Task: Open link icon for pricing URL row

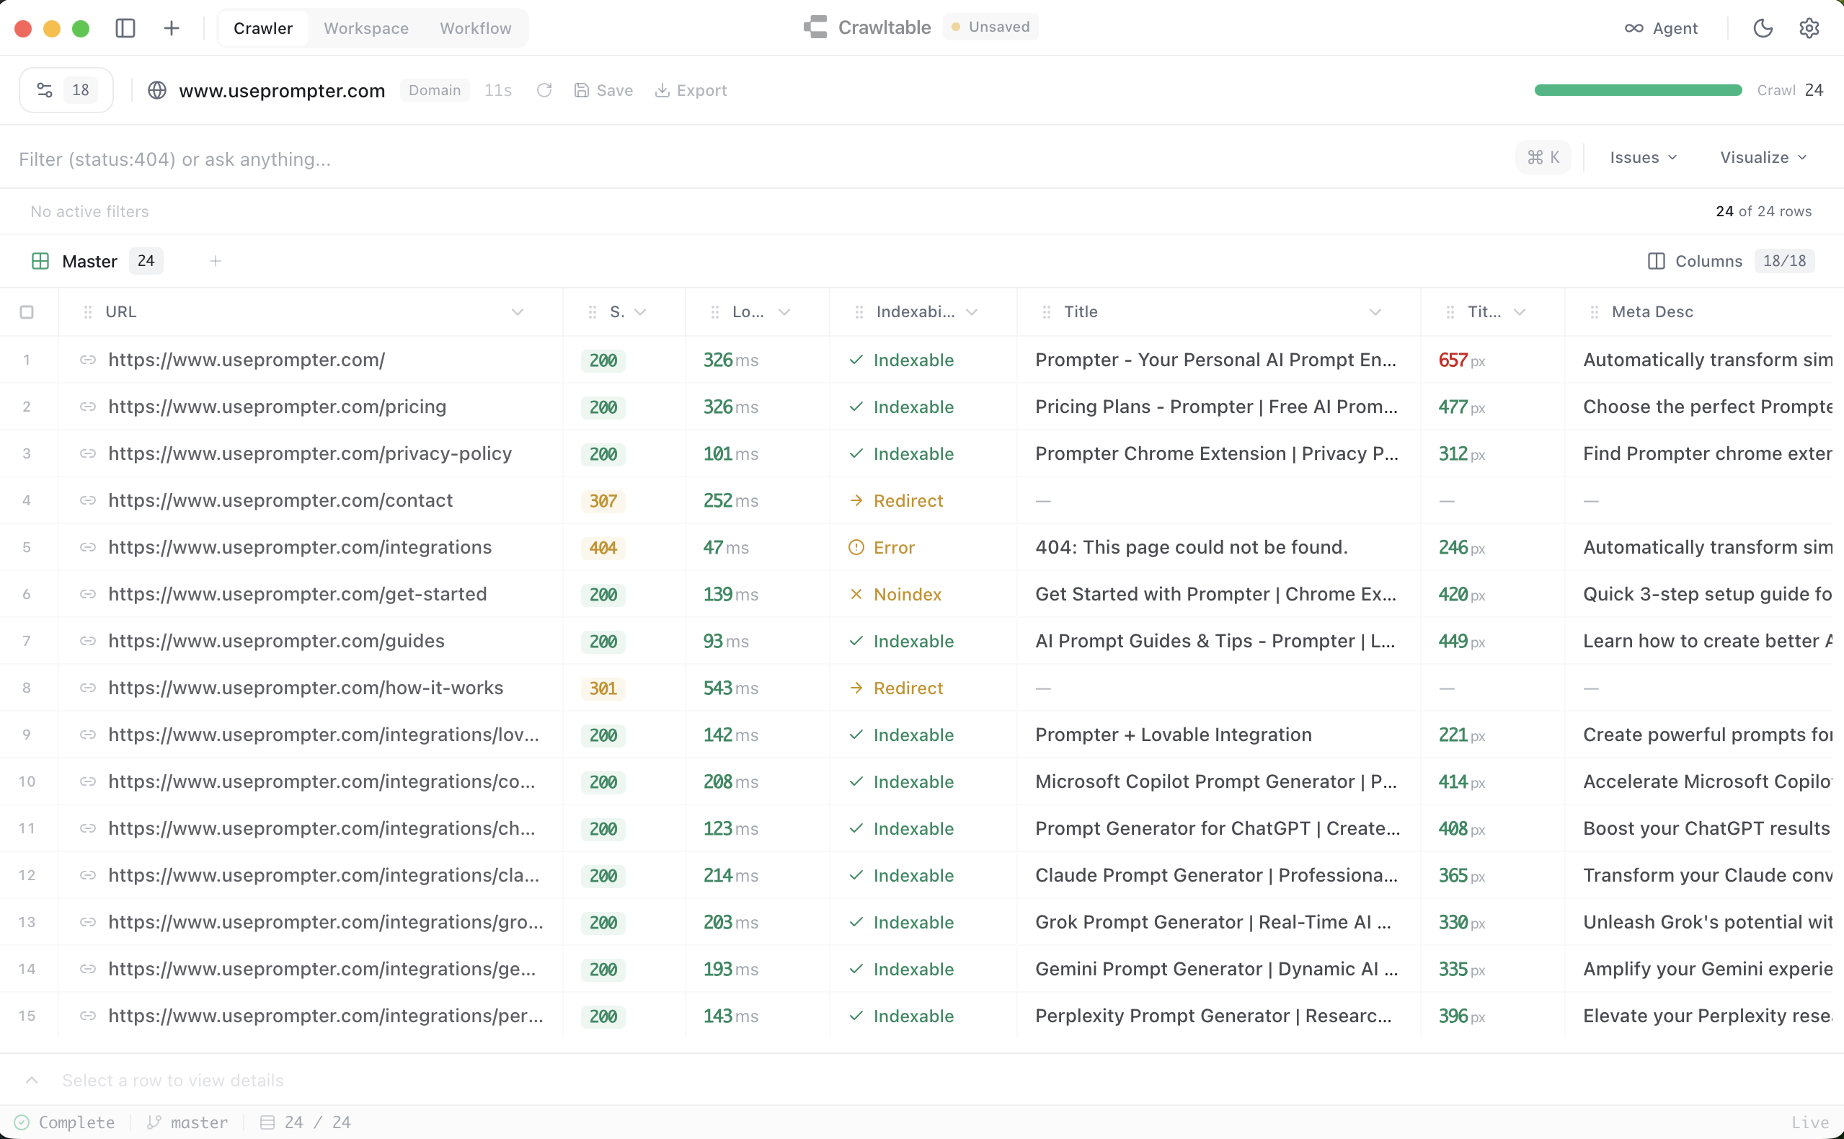Action: pos(88,407)
